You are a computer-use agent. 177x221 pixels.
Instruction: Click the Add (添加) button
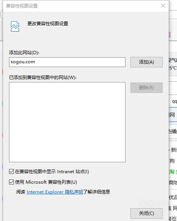click(x=147, y=62)
